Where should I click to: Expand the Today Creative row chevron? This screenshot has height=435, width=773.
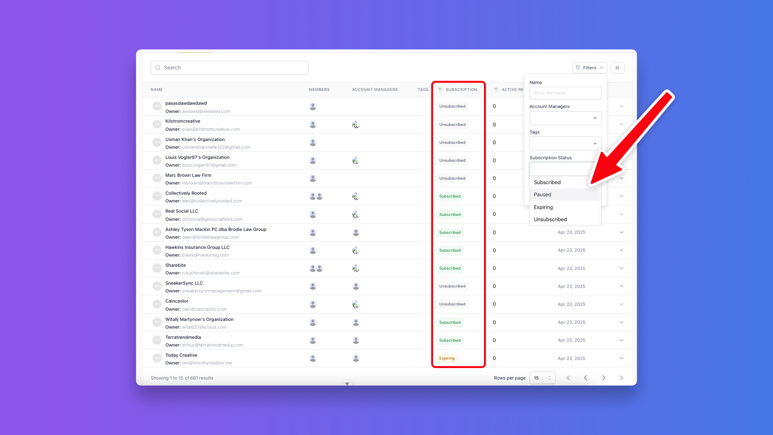click(x=621, y=358)
